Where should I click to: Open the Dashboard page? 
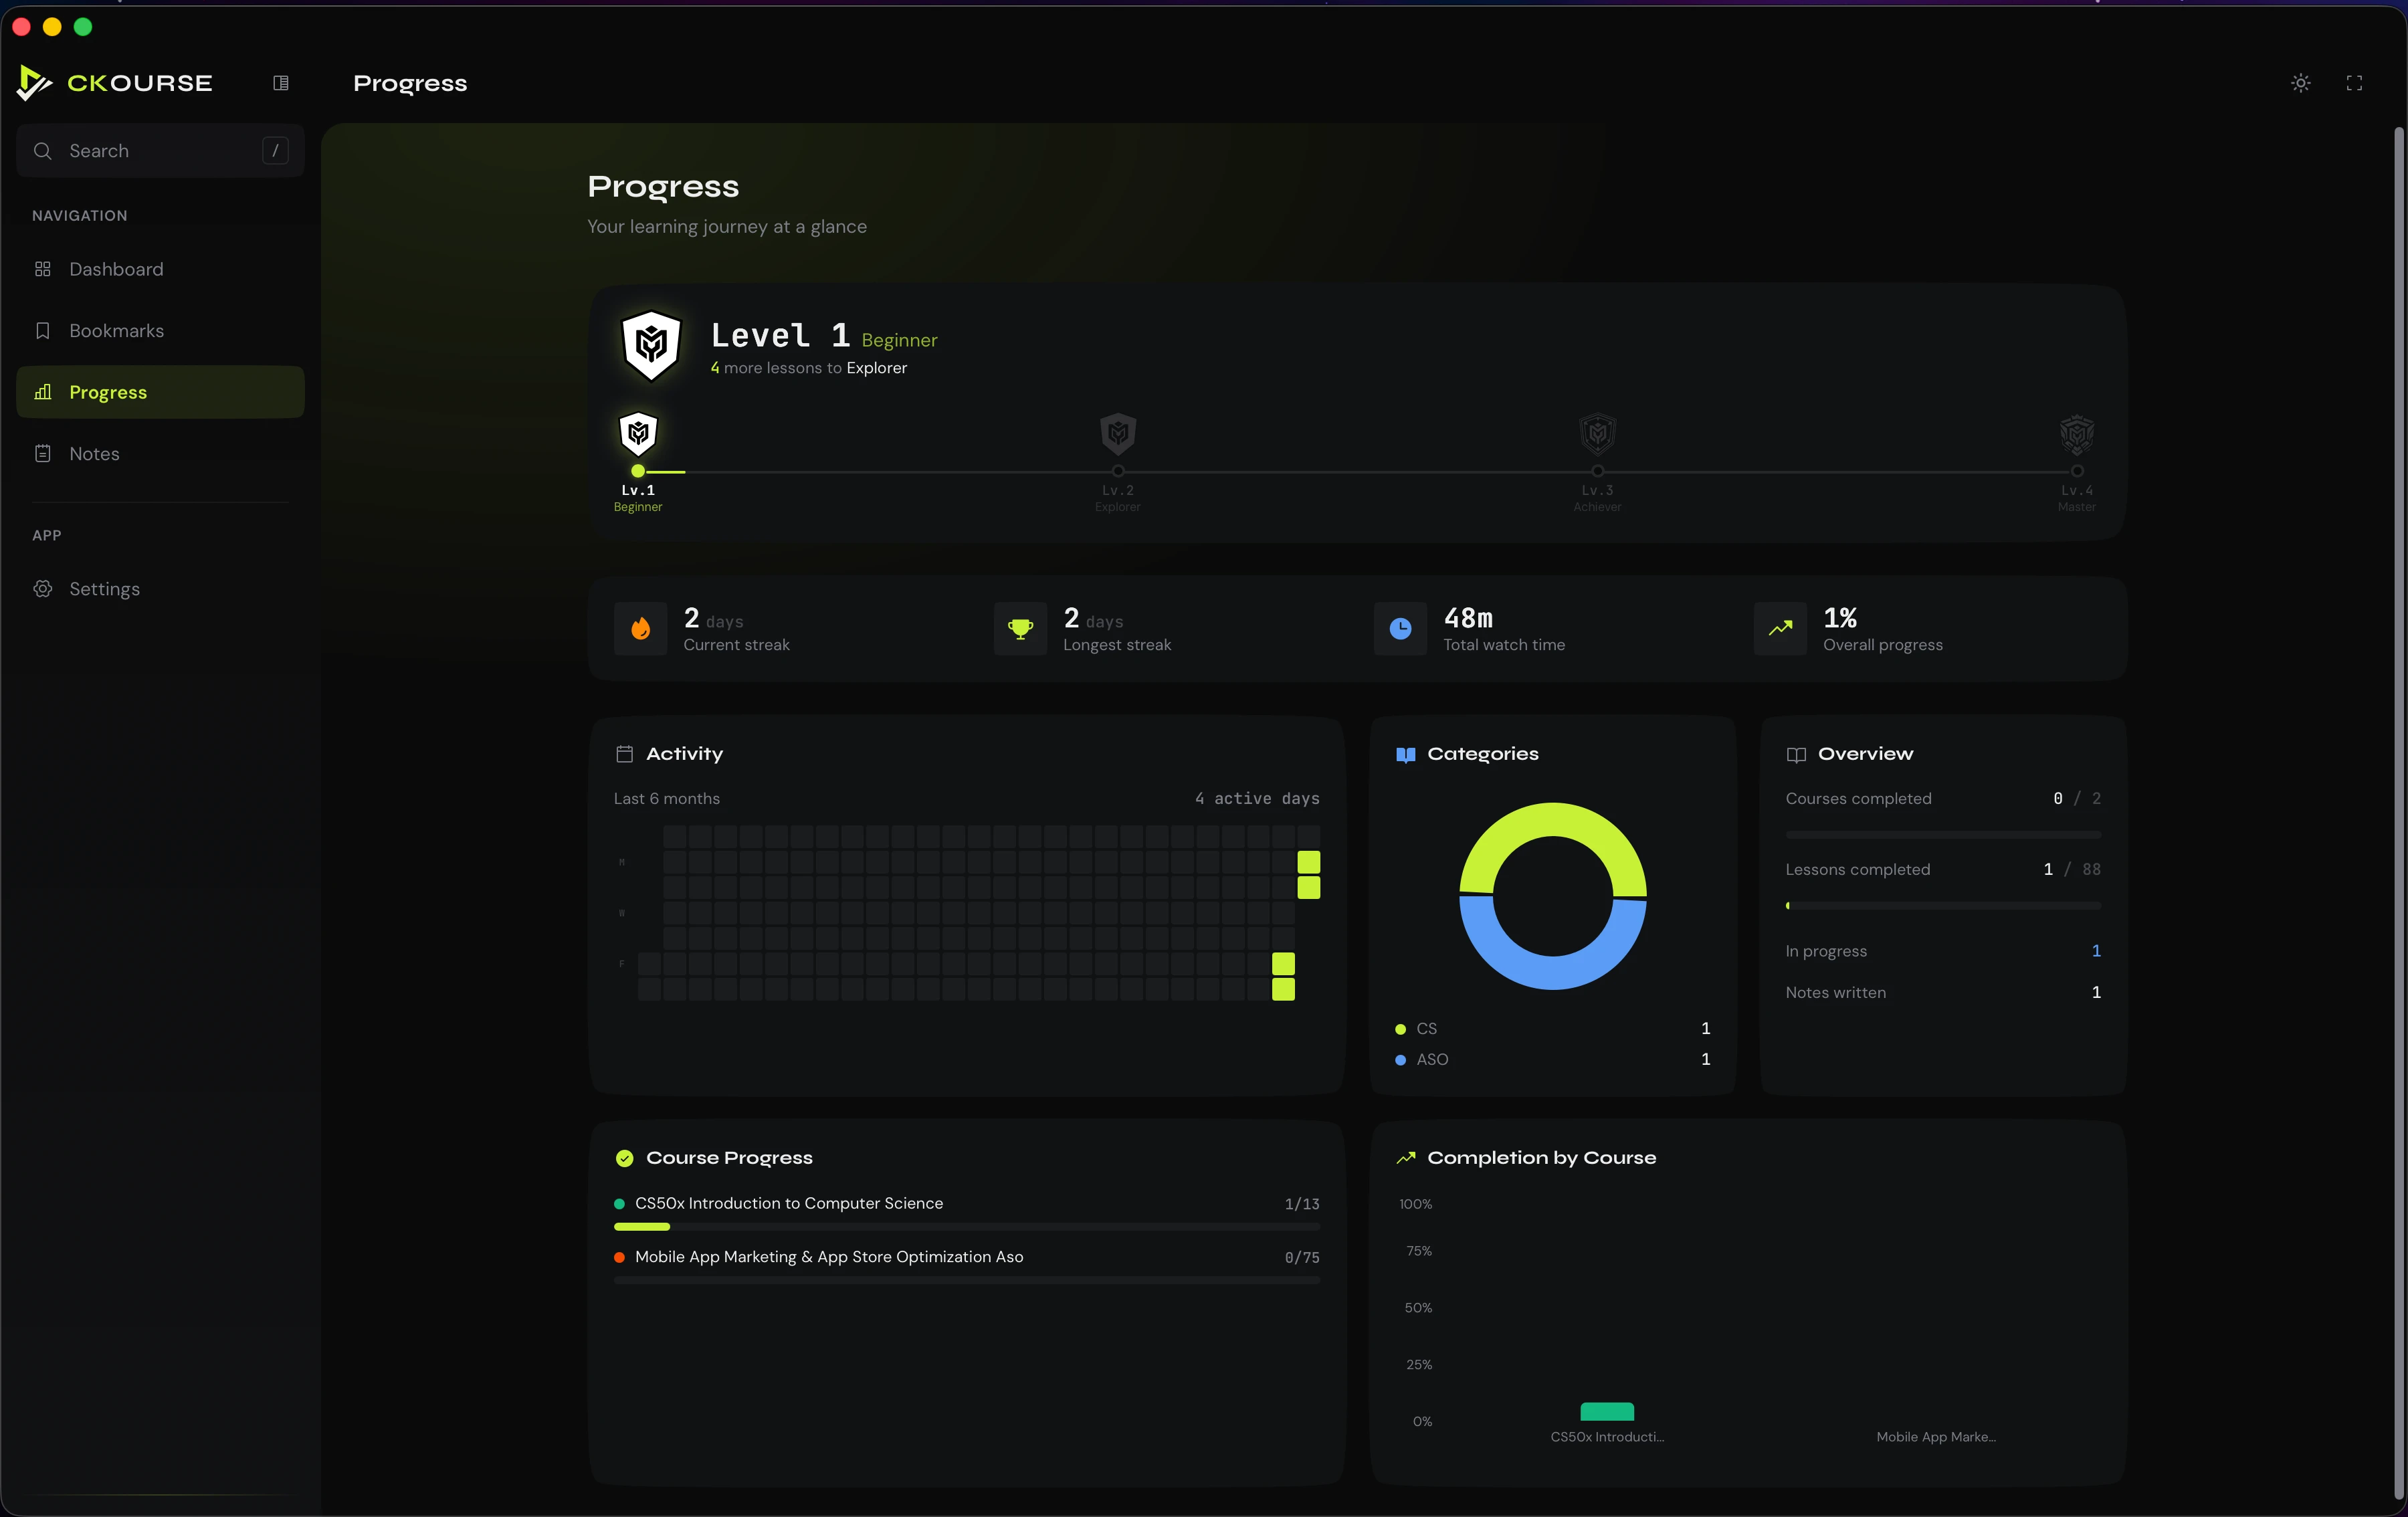[116, 269]
